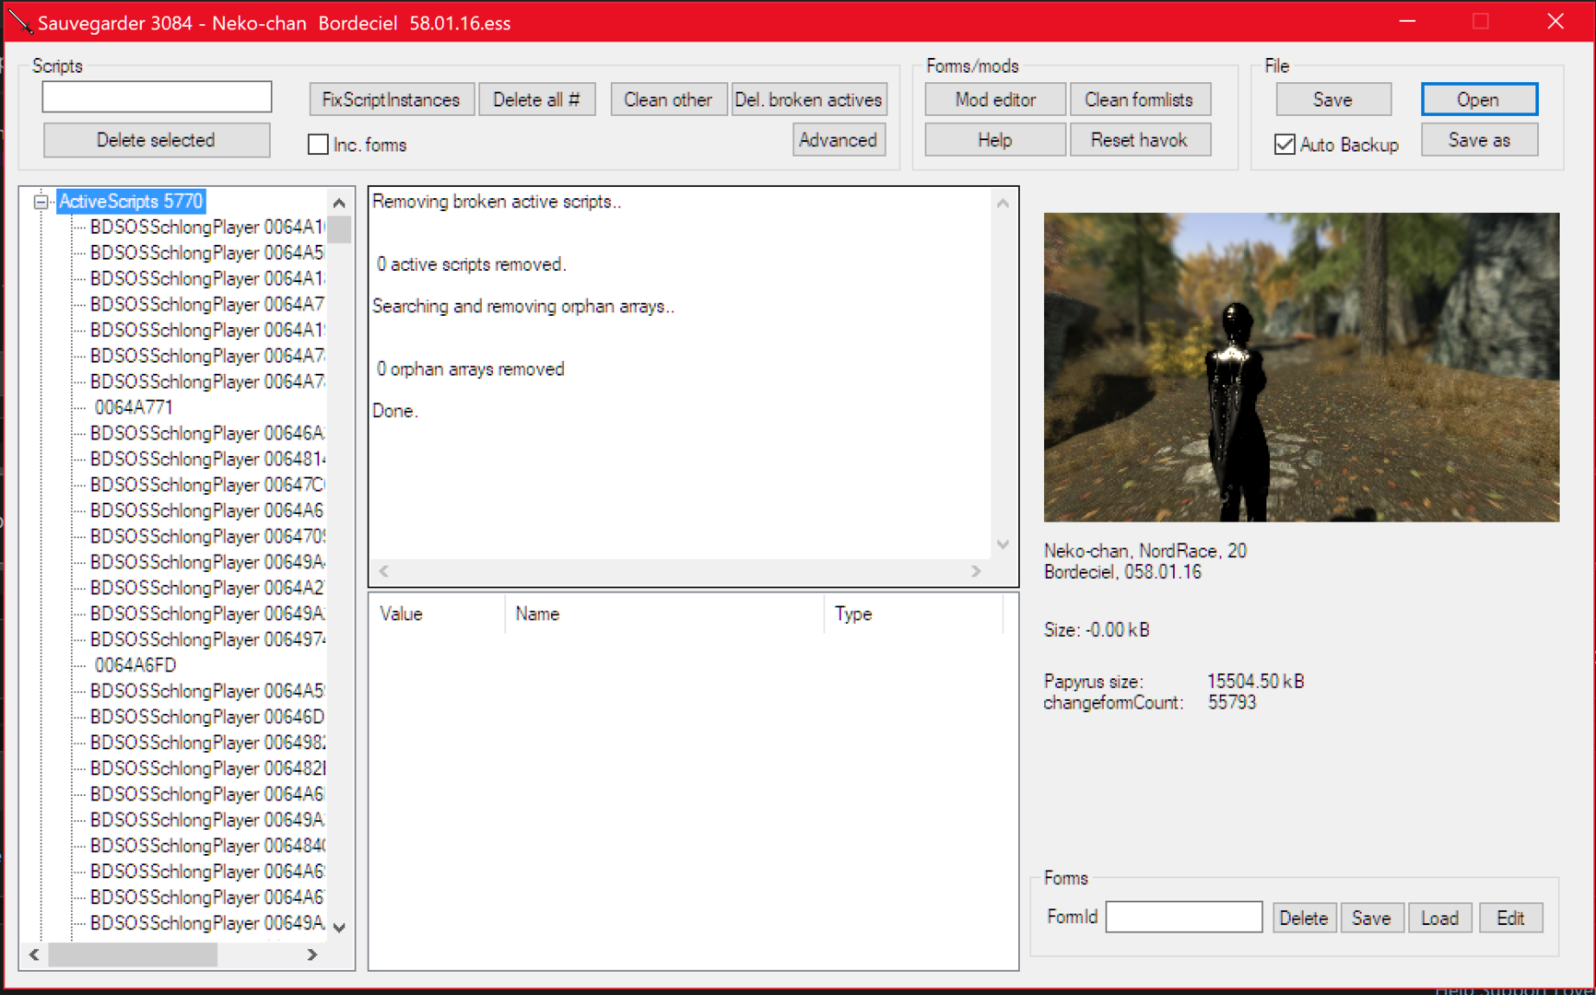Click log panel scroll up arrow
This screenshot has height=995, width=1596.
(1003, 203)
